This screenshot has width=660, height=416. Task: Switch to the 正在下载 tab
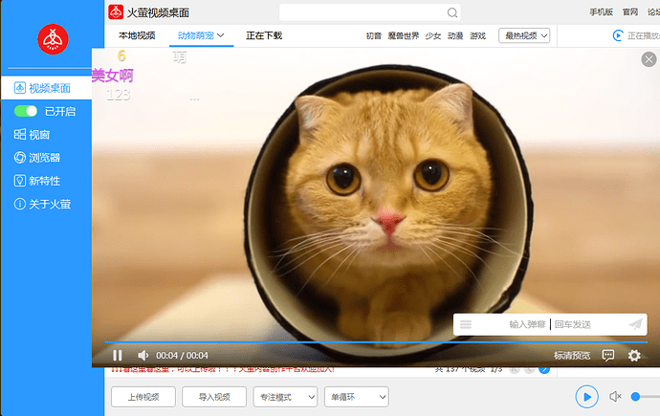click(264, 35)
